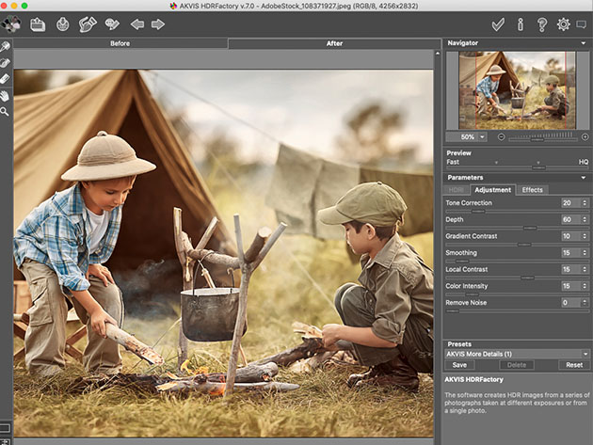Click the open image icon in toolbar
The height and width of the screenshot is (445, 593).
pos(38,24)
